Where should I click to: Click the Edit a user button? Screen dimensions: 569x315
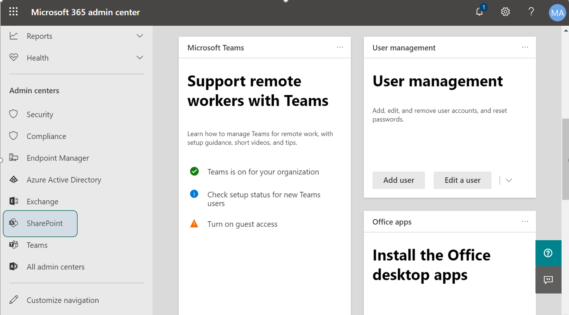(x=462, y=180)
